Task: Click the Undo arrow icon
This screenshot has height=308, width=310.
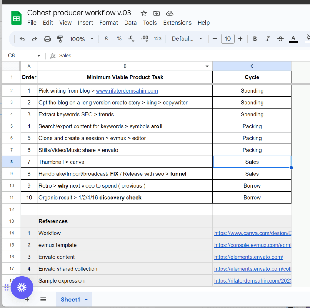Action: coord(22,39)
